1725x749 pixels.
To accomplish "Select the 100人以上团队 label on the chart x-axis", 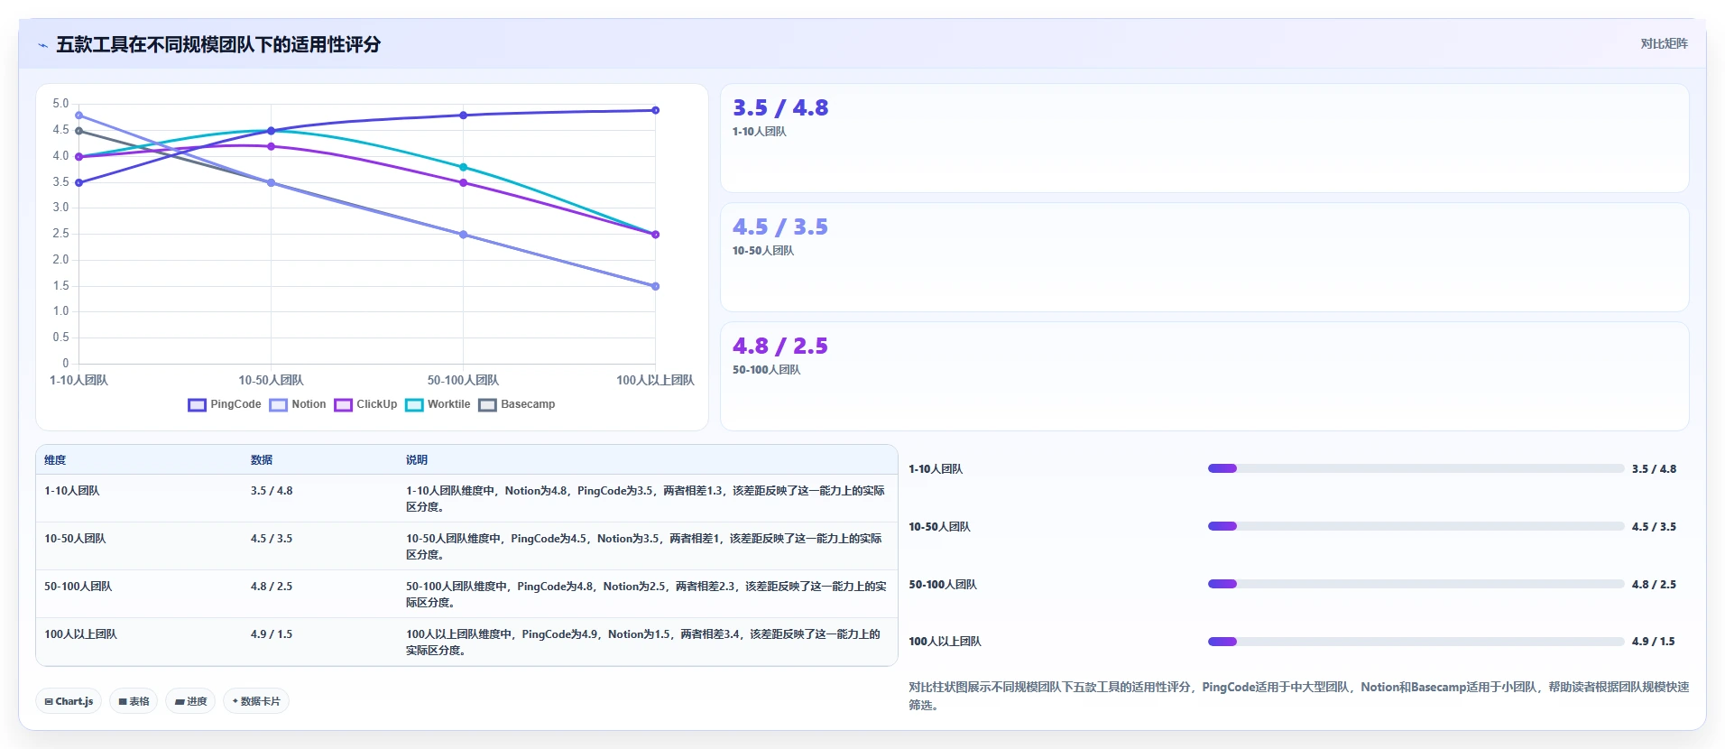I will 656,381.
